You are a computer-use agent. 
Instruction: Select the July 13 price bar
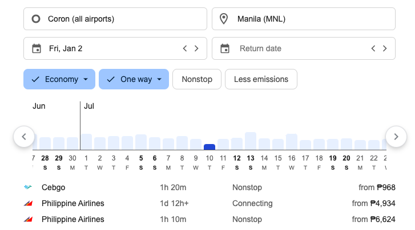coord(251,141)
